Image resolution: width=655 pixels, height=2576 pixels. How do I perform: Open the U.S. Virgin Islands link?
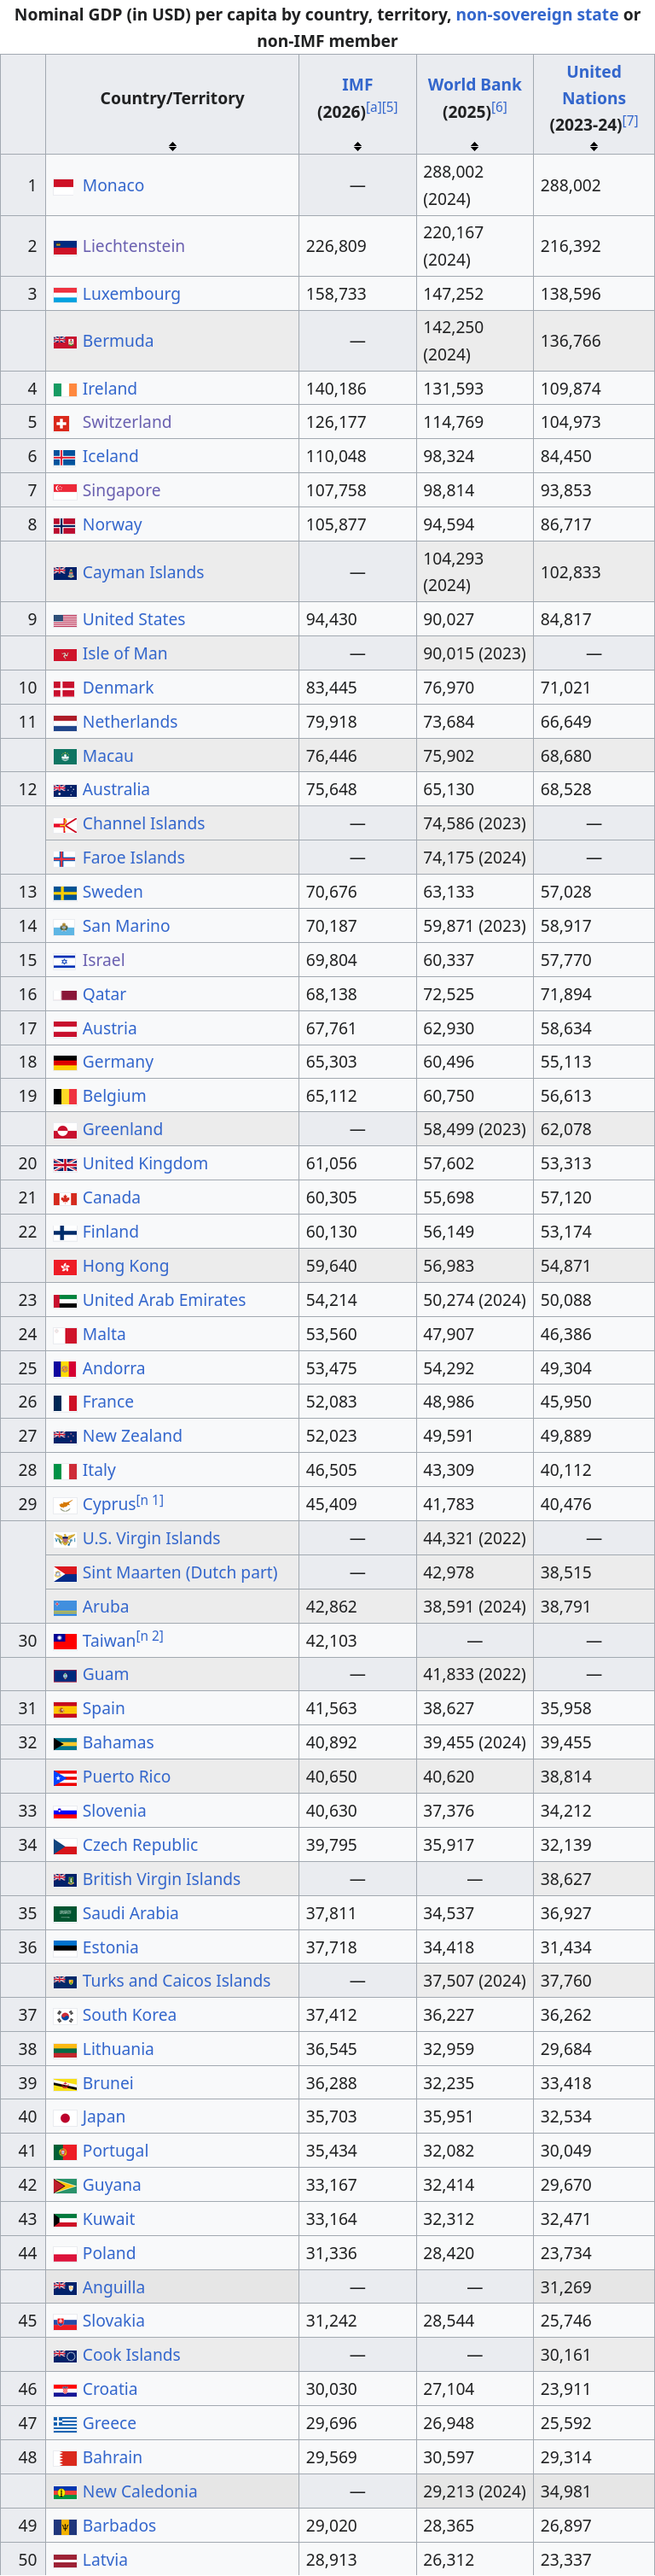coord(151,1538)
